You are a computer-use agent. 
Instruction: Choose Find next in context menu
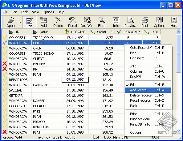tap(148, 58)
